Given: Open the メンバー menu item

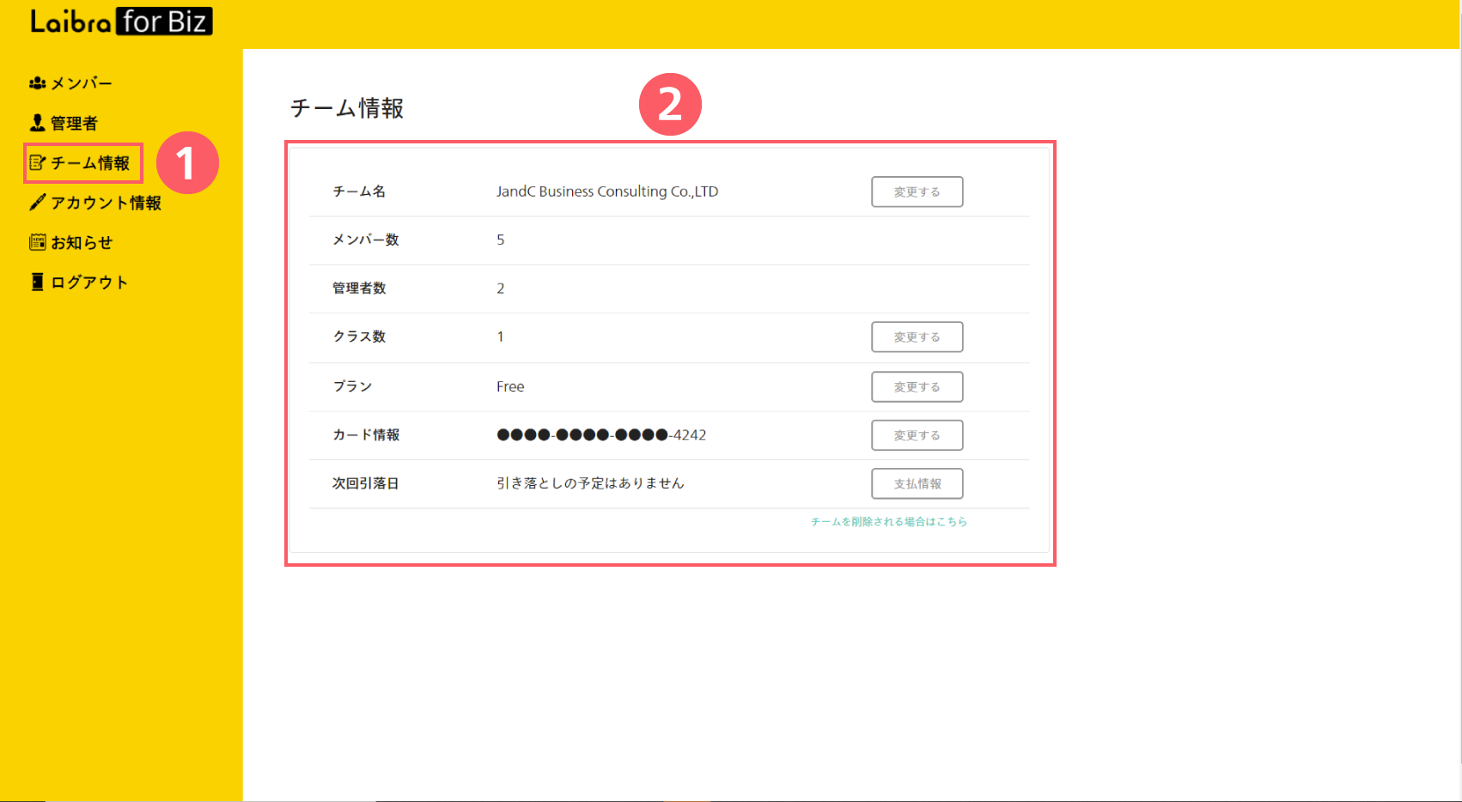Looking at the screenshot, I should [82, 83].
